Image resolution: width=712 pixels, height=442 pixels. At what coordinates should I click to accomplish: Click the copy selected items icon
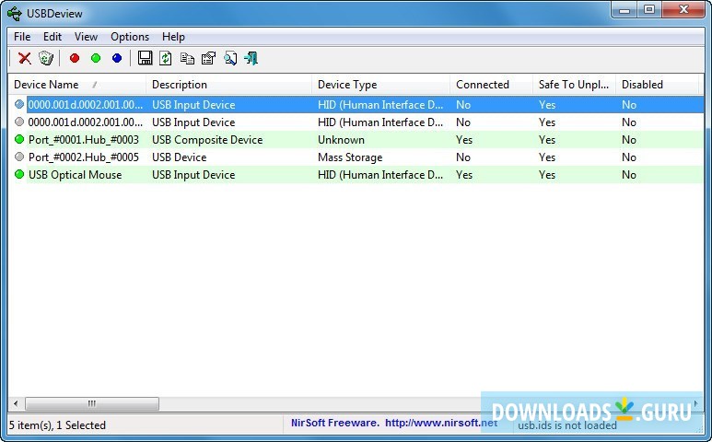coord(187,58)
